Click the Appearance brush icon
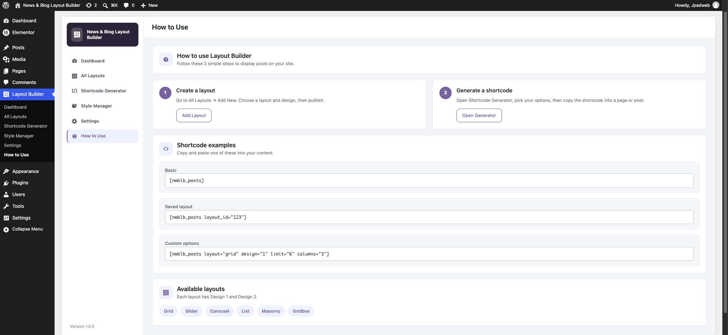 (6, 171)
